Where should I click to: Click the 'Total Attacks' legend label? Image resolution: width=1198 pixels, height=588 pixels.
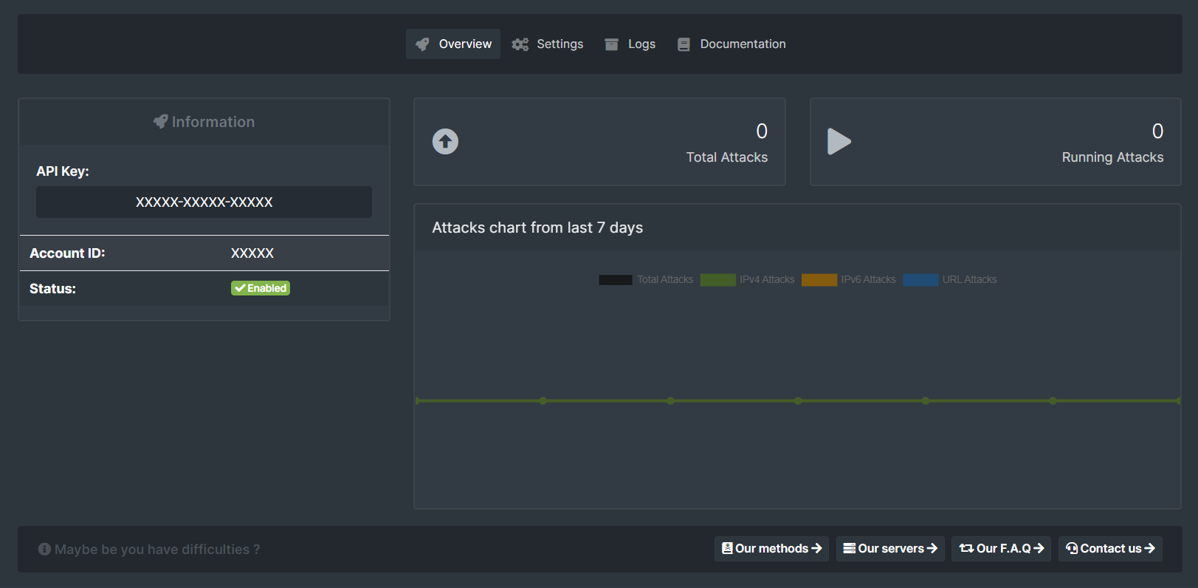[665, 280]
